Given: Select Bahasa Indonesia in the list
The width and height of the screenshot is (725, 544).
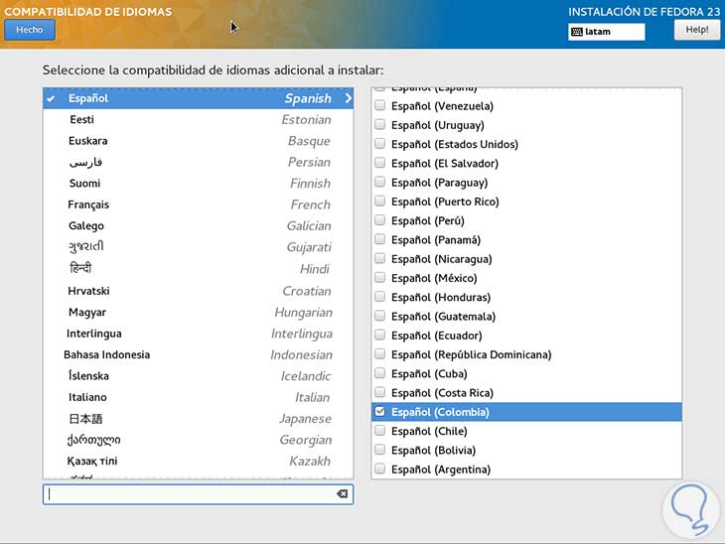Looking at the screenshot, I should (107, 354).
